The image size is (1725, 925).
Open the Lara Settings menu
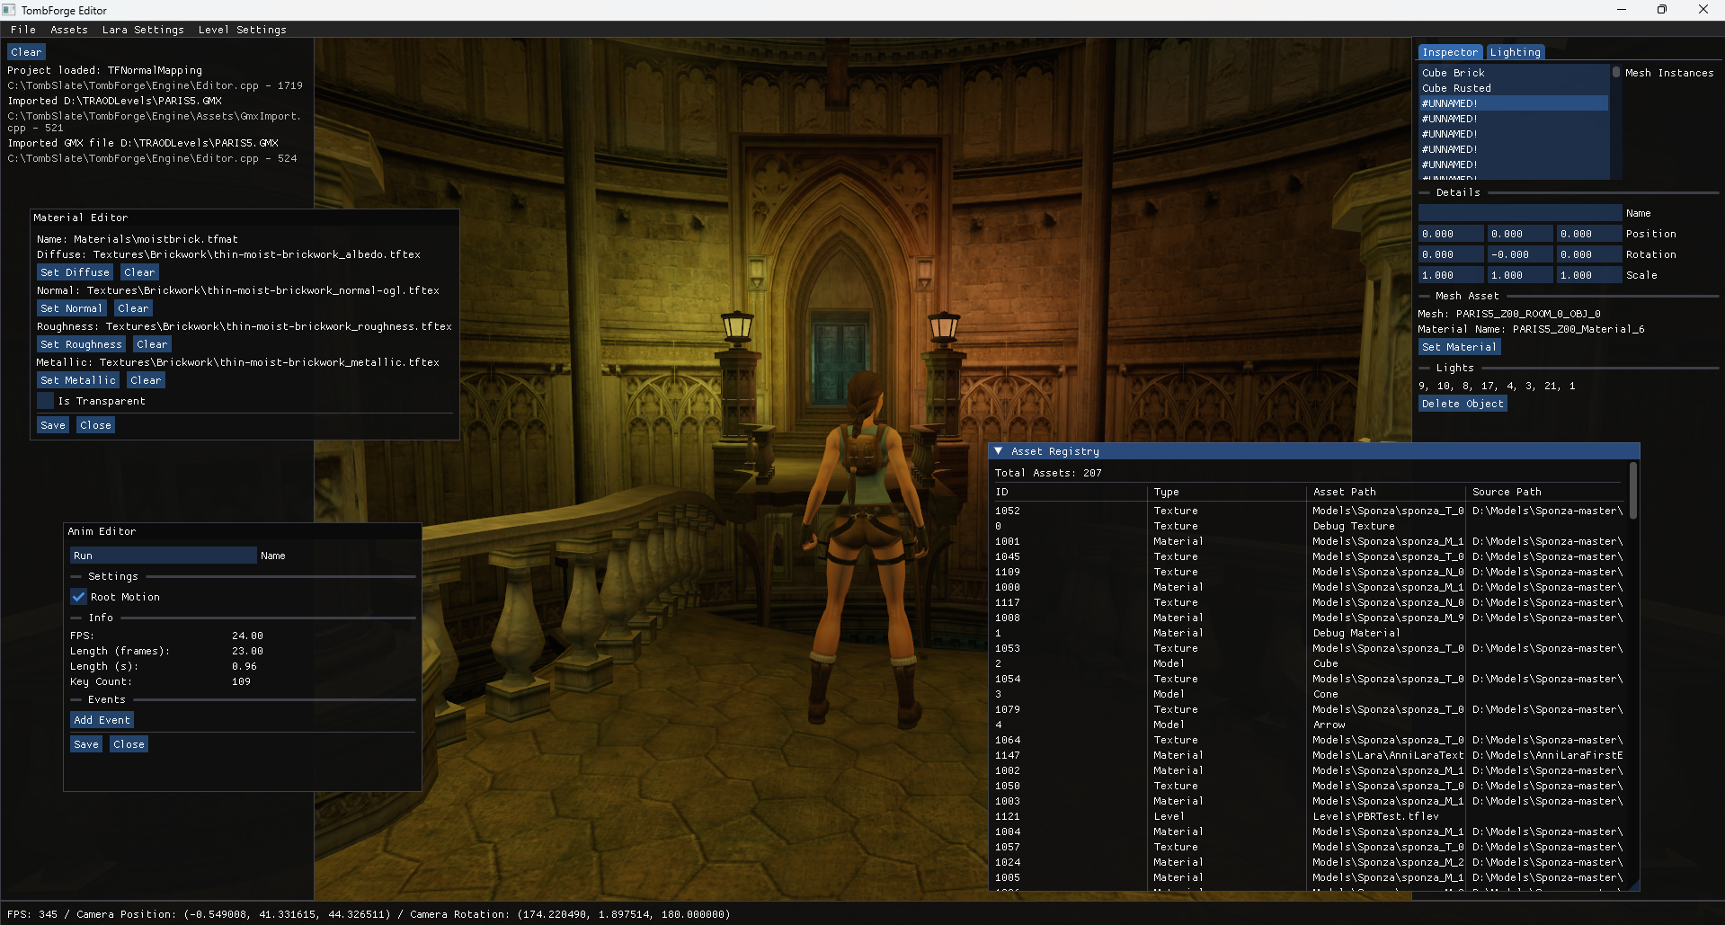[143, 30]
